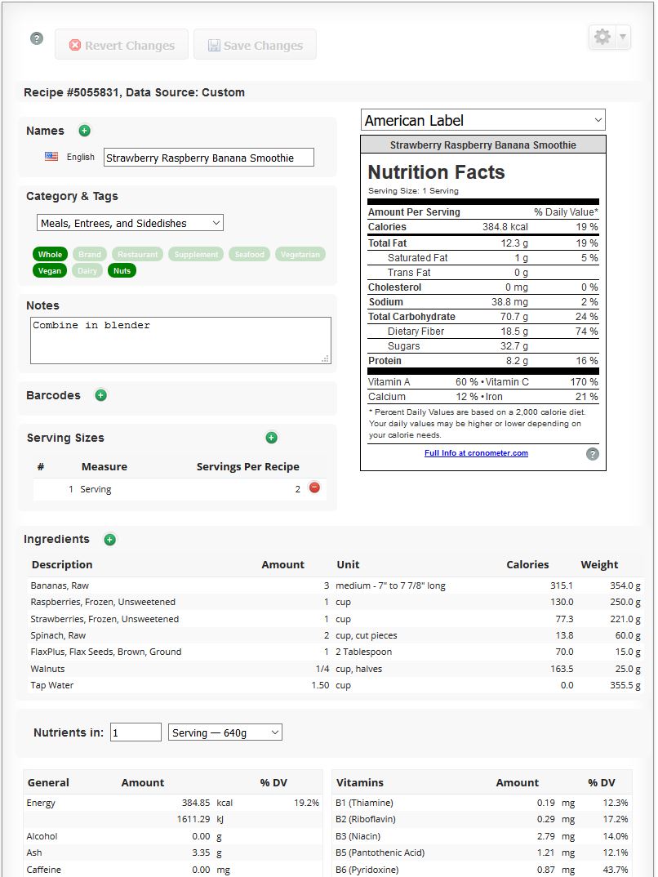This screenshot has height=877, width=658.
Task: Select the Spinach, Raw ingredient row
Action: coord(336,635)
